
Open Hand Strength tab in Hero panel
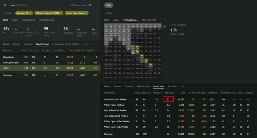(46, 20)
